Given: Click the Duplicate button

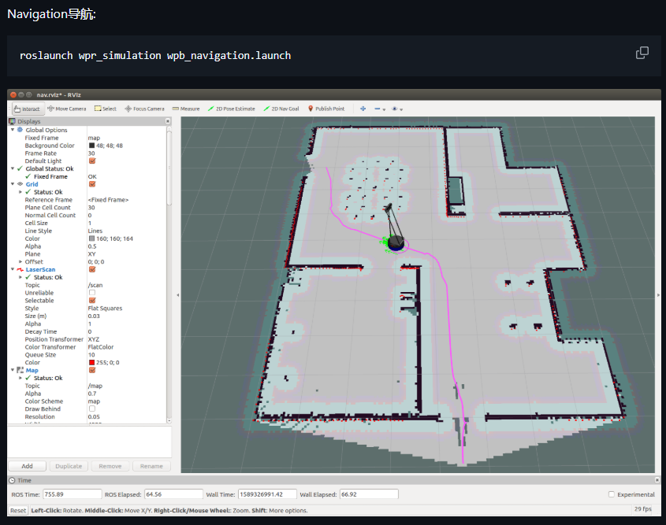Looking at the screenshot, I should pyautogui.click(x=69, y=466).
